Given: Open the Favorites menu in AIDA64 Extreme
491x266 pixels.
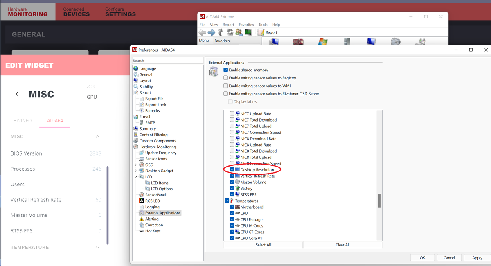Looking at the screenshot, I should [x=246, y=25].
